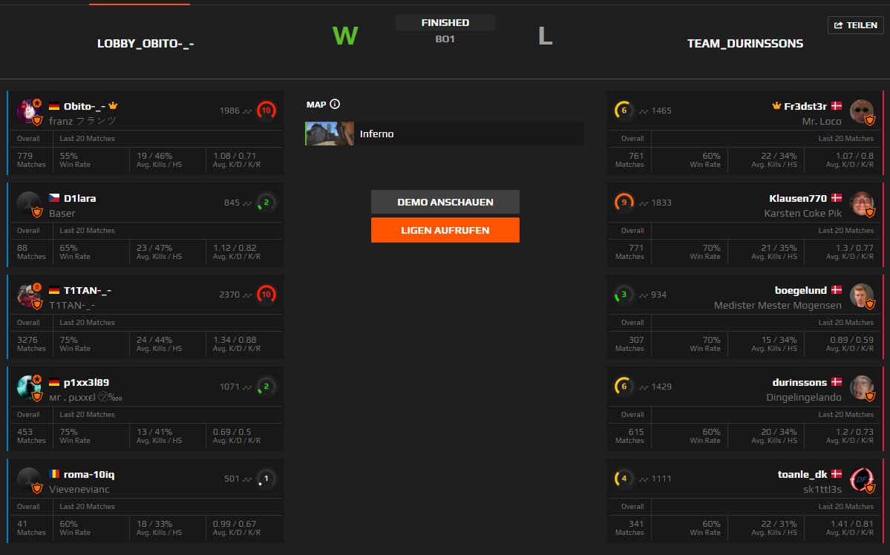Open D1lara player profile name
This screenshot has width=890, height=555.
[x=79, y=198]
